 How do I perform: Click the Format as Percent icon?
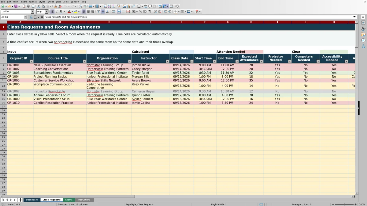(140, 12)
